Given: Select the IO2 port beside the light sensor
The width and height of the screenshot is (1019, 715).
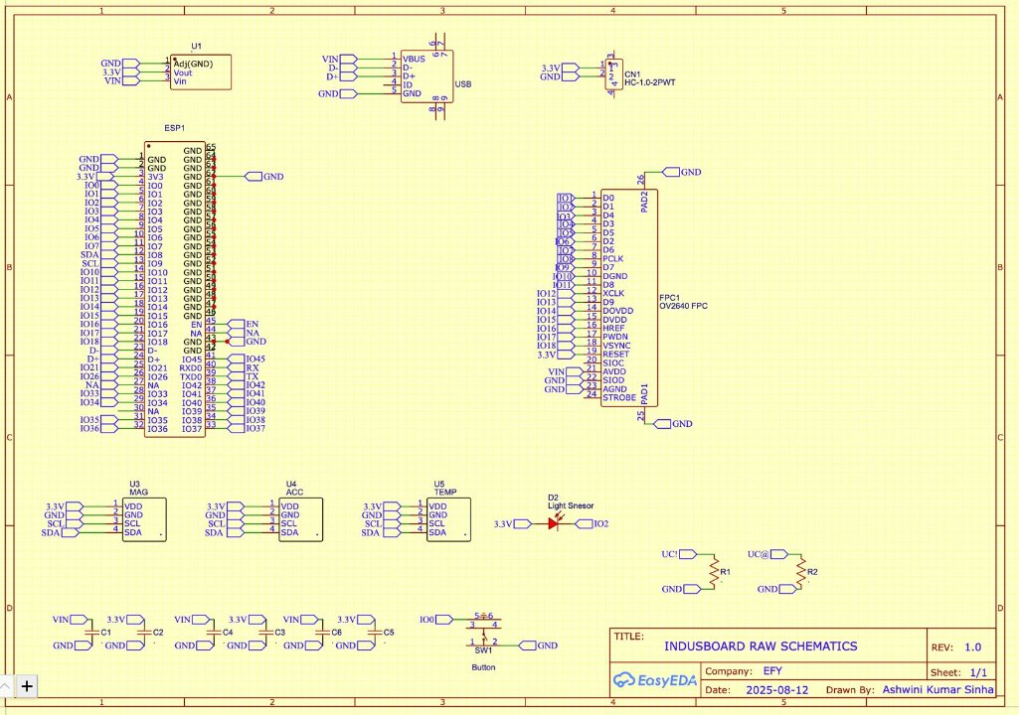Looking at the screenshot, I should click(x=593, y=523).
